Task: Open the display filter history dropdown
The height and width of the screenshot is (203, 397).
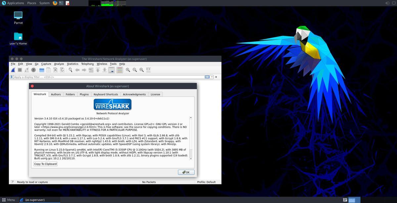Action: point(212,77)
